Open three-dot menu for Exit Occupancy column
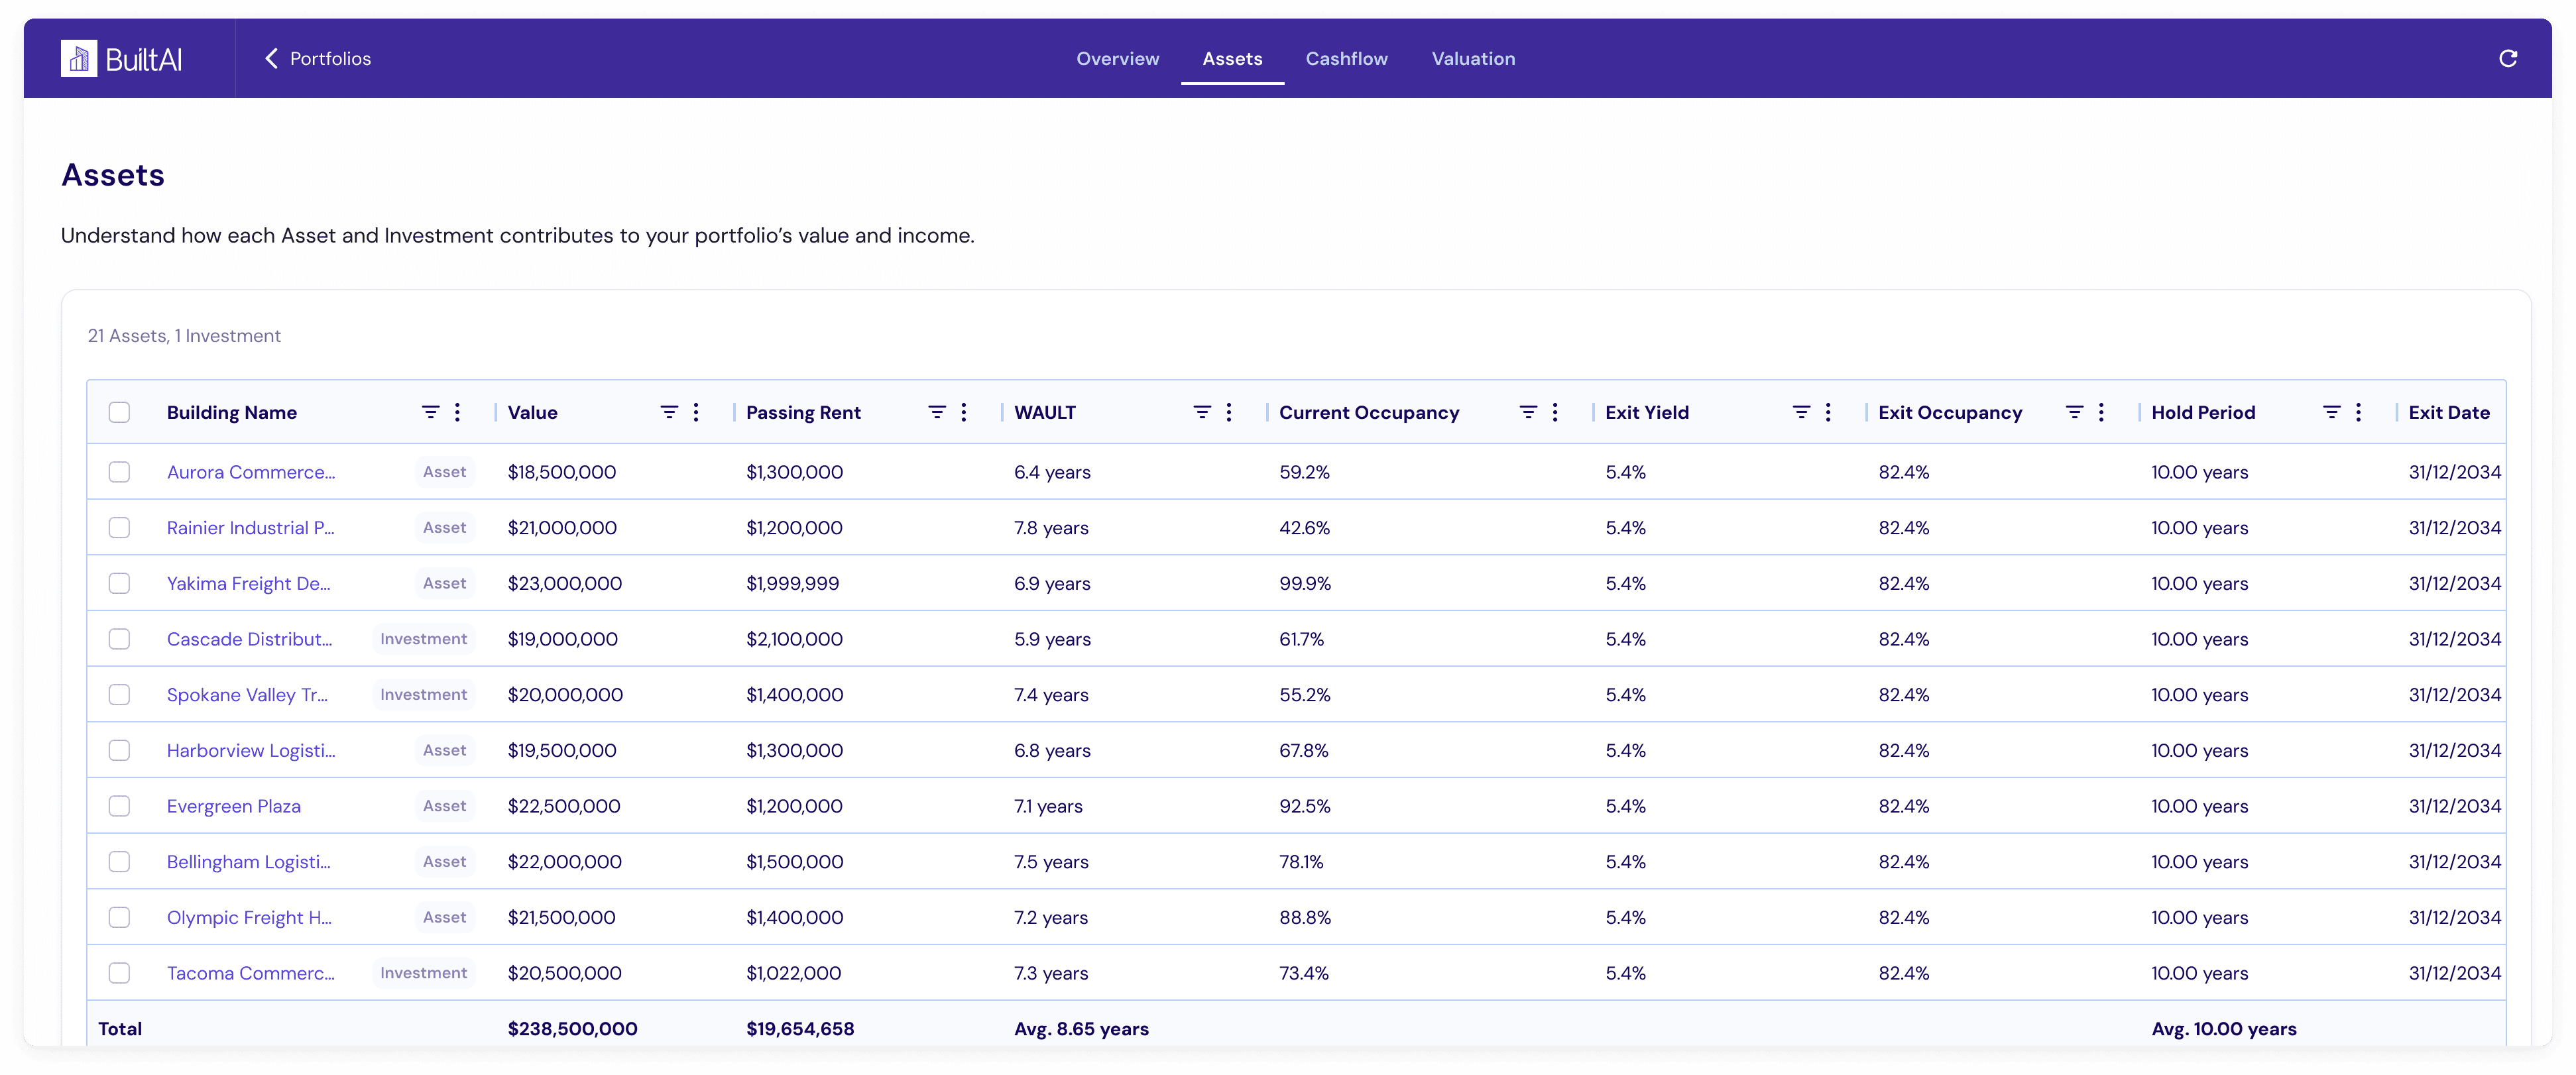Viewport: 2576px width, 1075px height. (2101, 412)
